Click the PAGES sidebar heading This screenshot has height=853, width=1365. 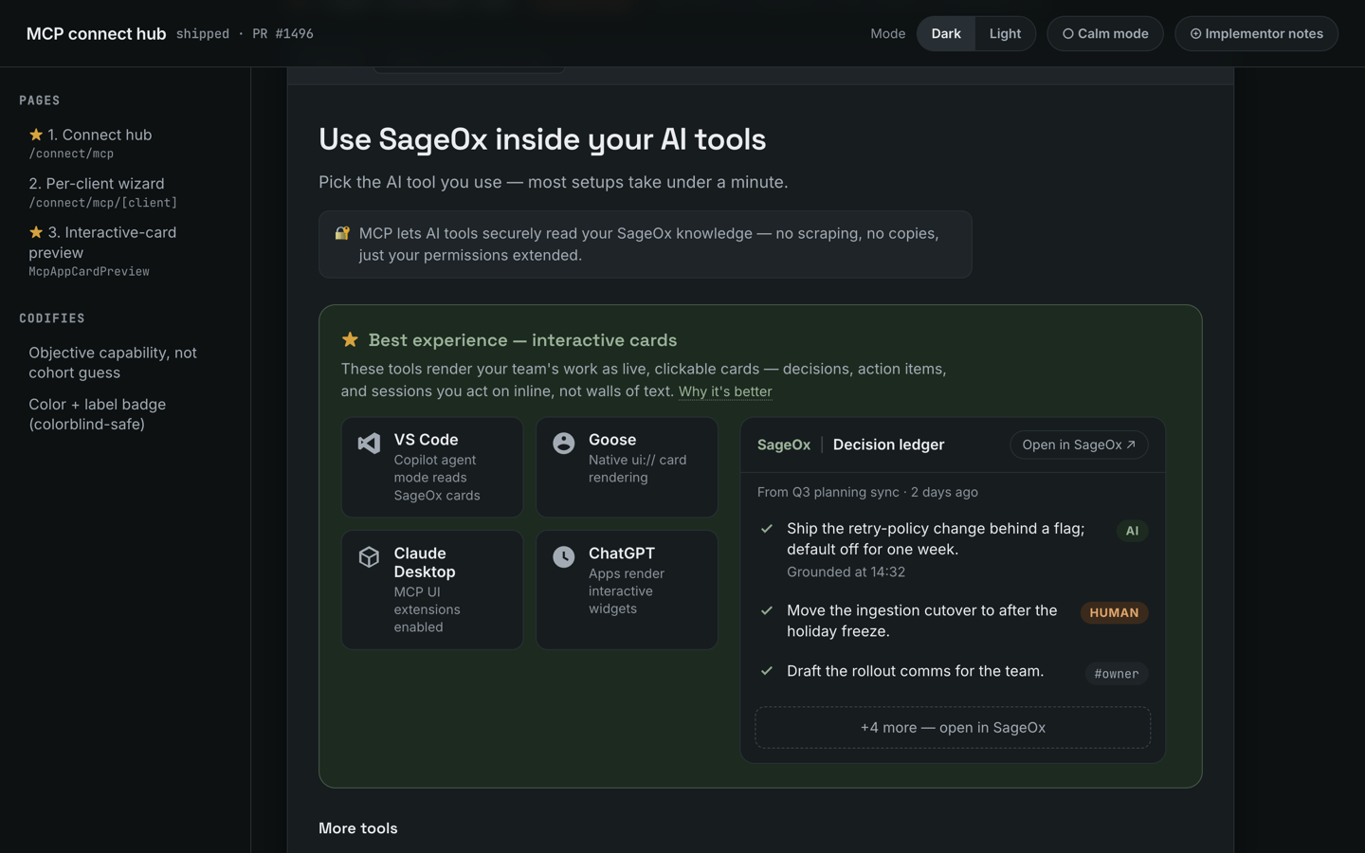[40, 100]
